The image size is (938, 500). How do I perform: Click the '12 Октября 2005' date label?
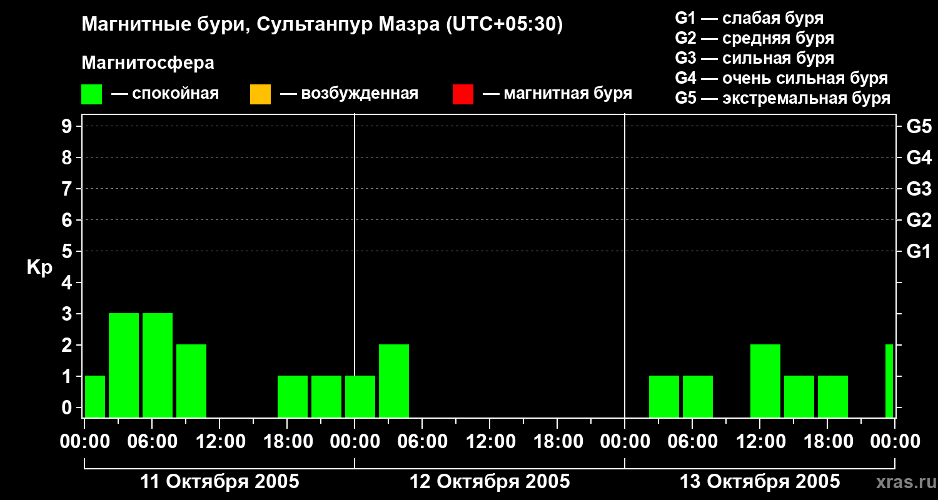[490, 482]
